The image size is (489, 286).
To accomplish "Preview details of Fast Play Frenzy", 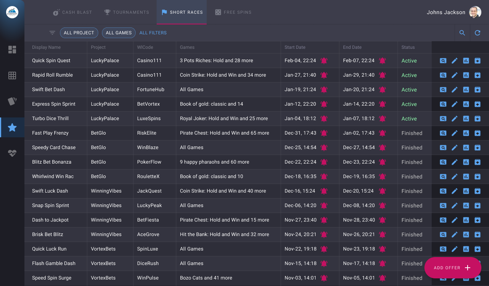I will pos(443,133).
